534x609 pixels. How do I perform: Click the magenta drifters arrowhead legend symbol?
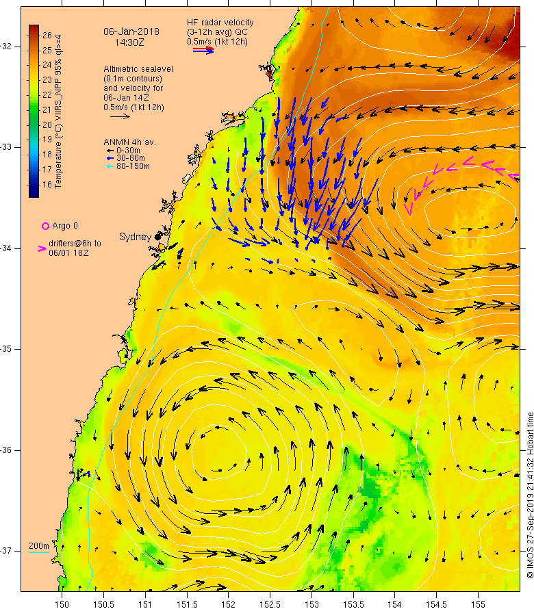tap(42, 248)
